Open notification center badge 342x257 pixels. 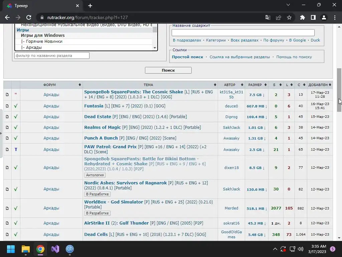[333, 249]
